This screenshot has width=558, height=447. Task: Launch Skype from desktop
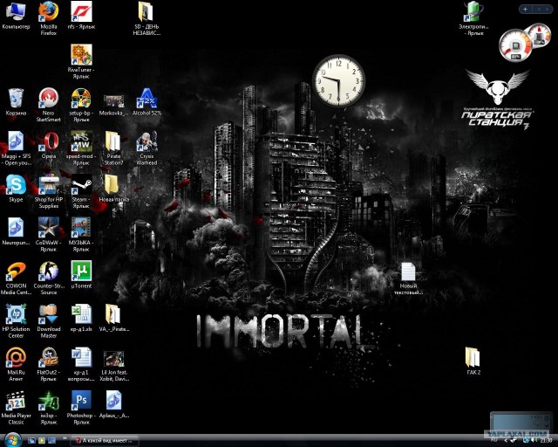tap(16, 189)
